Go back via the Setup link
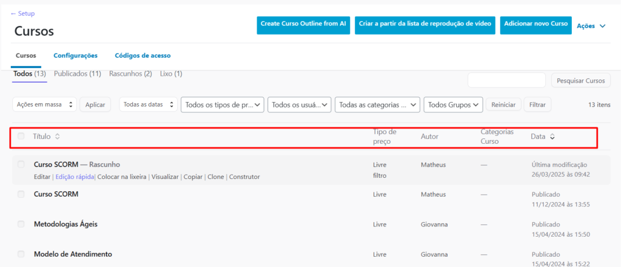Image resolution: width=621 pixels, height=267 pixels. click(x=22, y=13)
